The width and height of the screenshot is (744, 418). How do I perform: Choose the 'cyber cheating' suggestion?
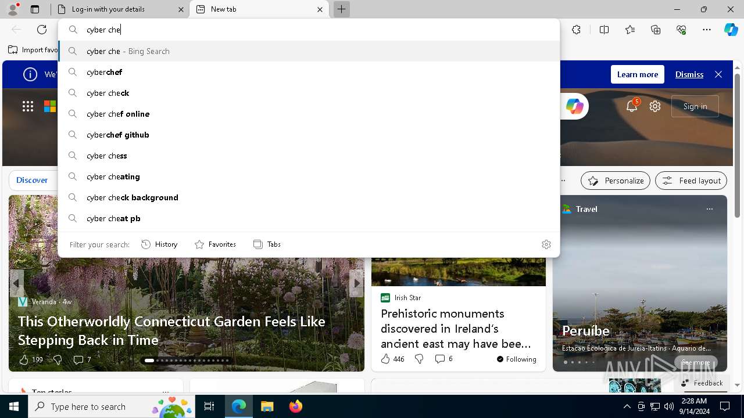[309, 176]
